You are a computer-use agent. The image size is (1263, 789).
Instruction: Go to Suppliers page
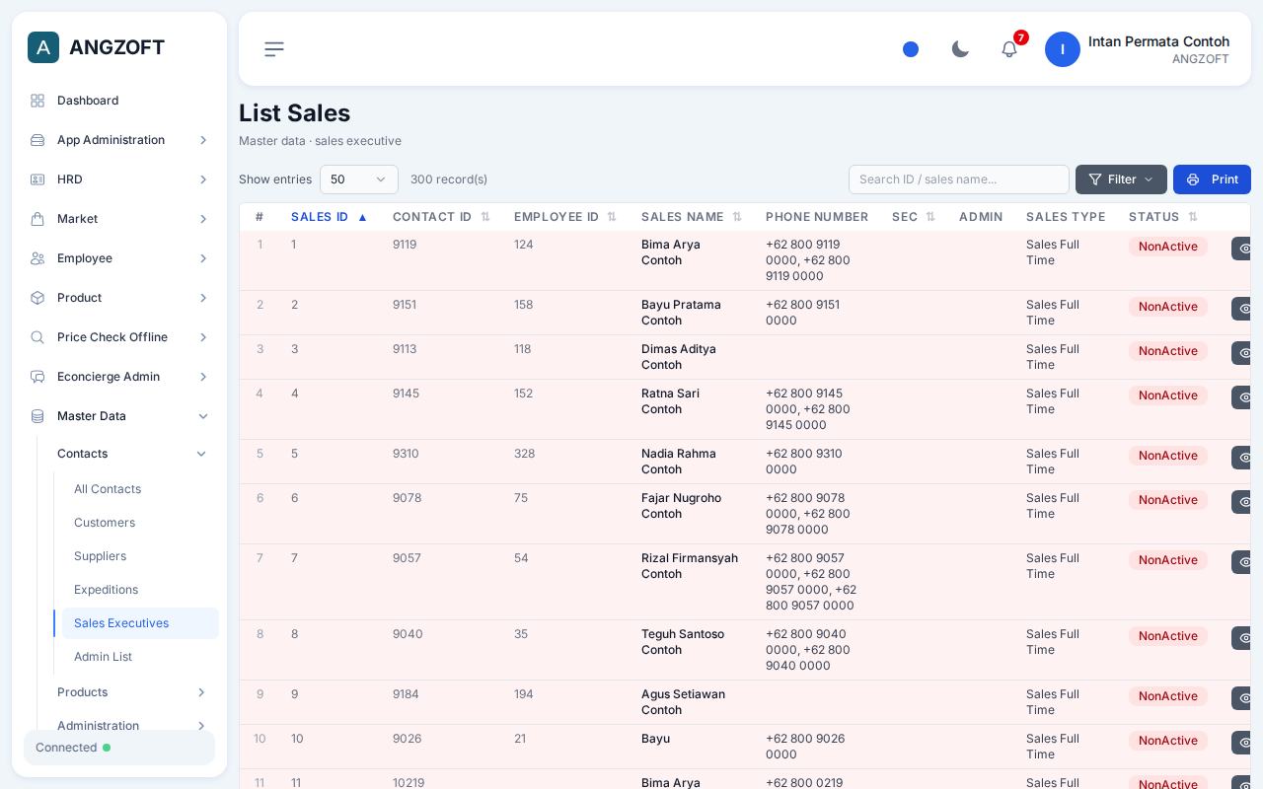click(x=140, y=556)
